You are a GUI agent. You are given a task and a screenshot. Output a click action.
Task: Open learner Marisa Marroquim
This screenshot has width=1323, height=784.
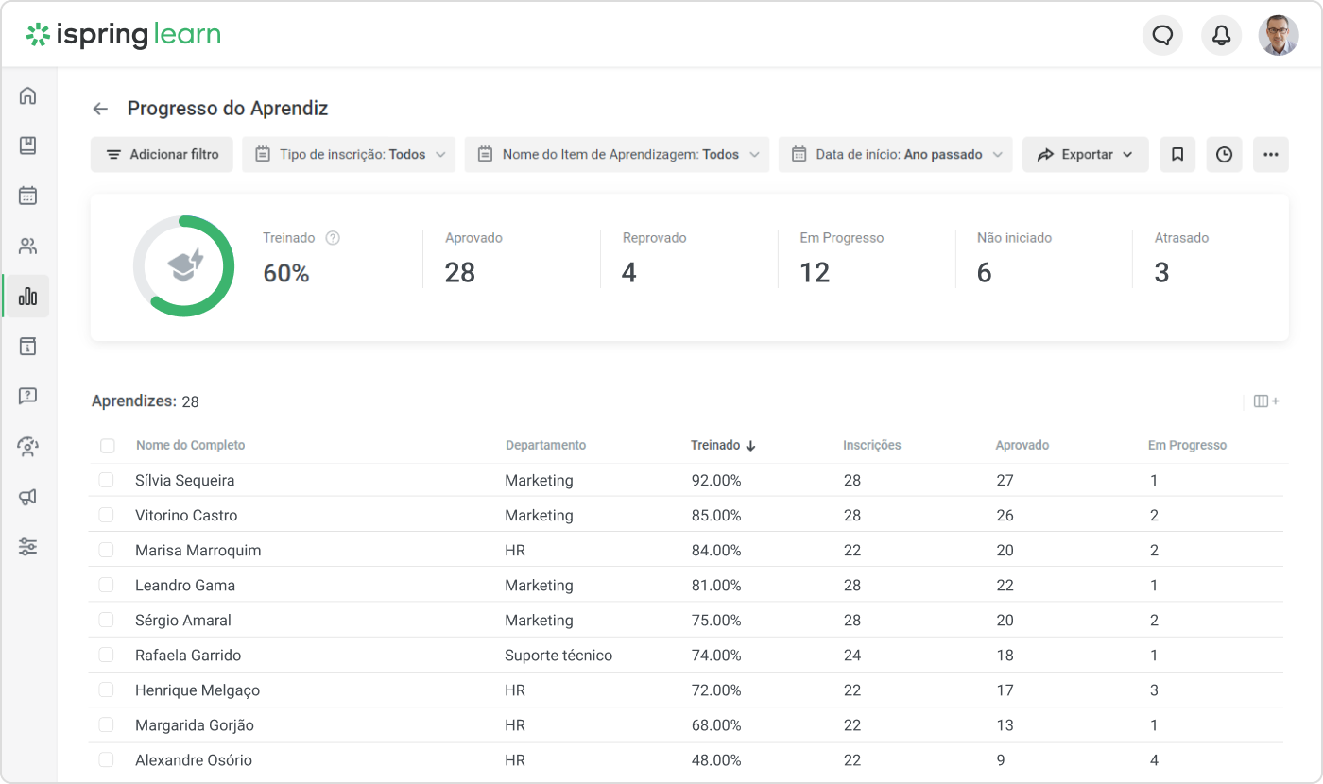click(x=198, y=550)
